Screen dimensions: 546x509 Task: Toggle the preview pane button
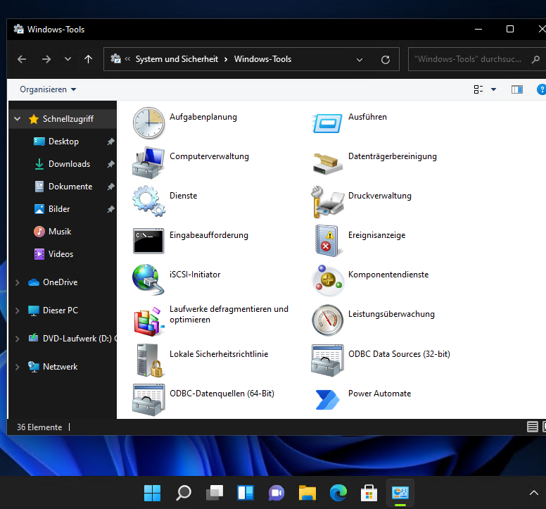pyautogui.click(x=516, y=89)
